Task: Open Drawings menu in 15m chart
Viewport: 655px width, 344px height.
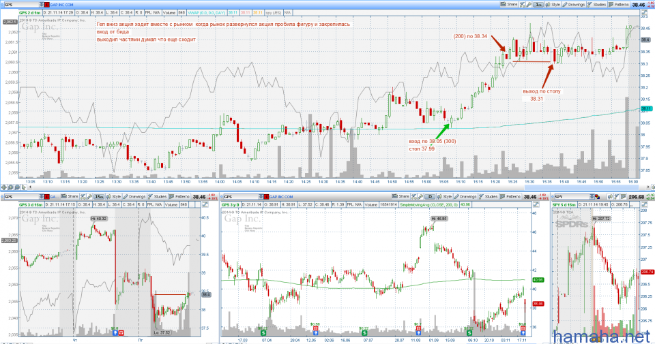Action: pos(134,196)
